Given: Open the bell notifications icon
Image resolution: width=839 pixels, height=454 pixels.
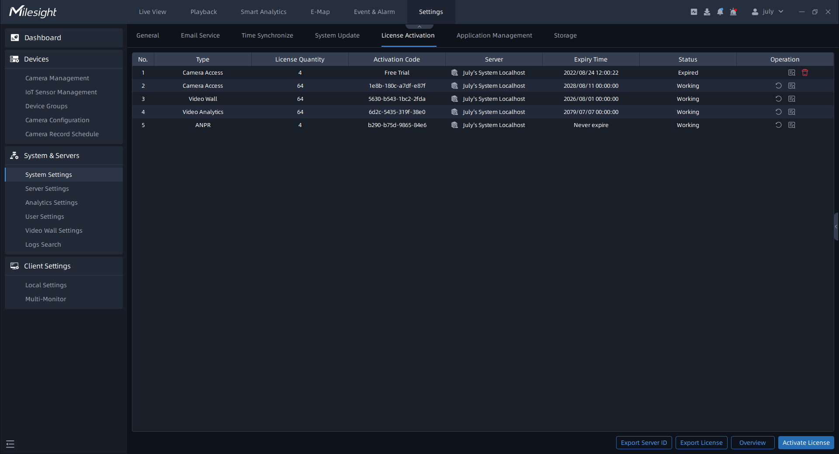Looking at the screenshot, I should pyautogui.click(x=720, y=12).
